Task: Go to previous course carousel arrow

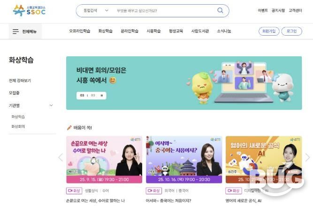Action: pos(61,157)
